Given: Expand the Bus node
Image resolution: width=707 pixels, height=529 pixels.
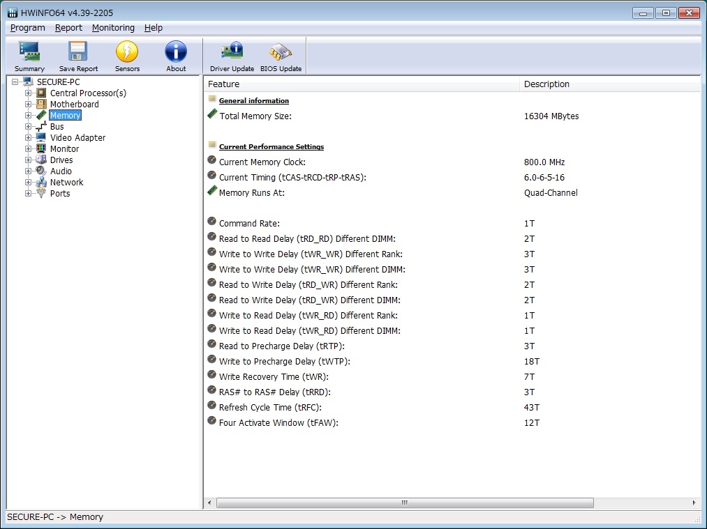Looking at the screenshot, I should (x=28, y=127).
